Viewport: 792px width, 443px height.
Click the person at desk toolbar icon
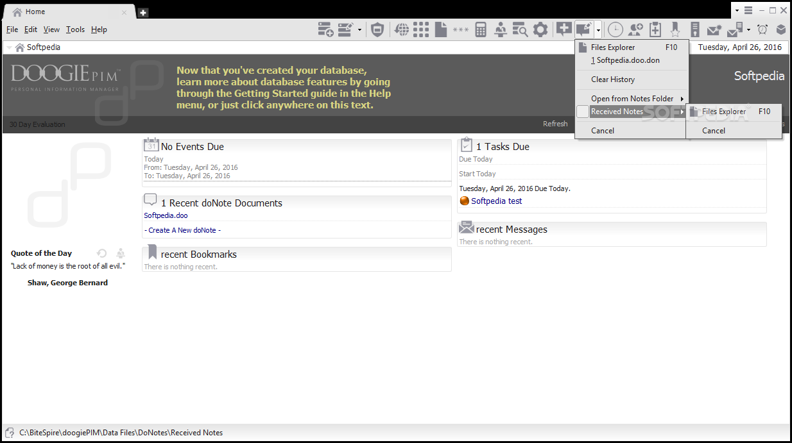coord(501,29)
